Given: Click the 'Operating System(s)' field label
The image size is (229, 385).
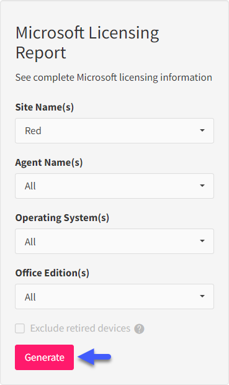Looking at the screenshot, I should coord(62,218).
